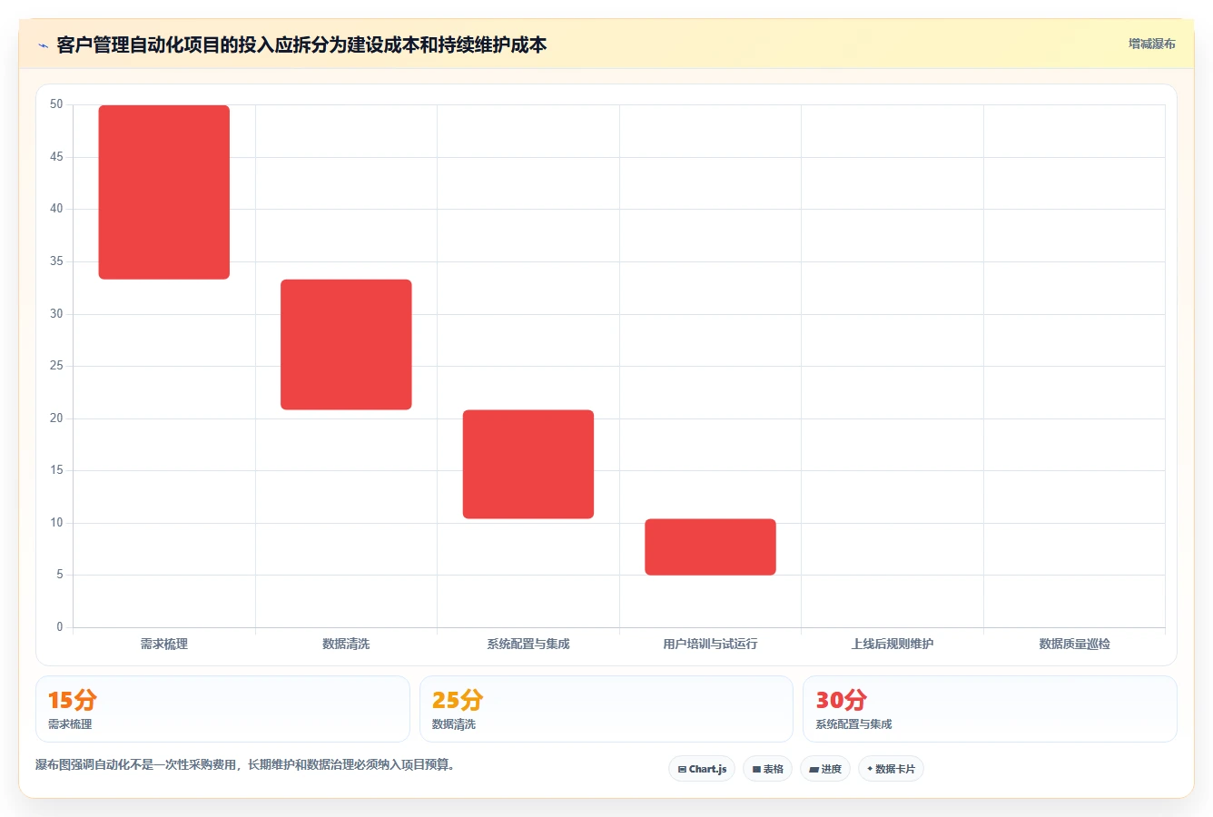Image resolution: width=1213 pixels, height=817 pixels.
Task: Click the red 数据清洗 waterfall bar
Action: 346,345
